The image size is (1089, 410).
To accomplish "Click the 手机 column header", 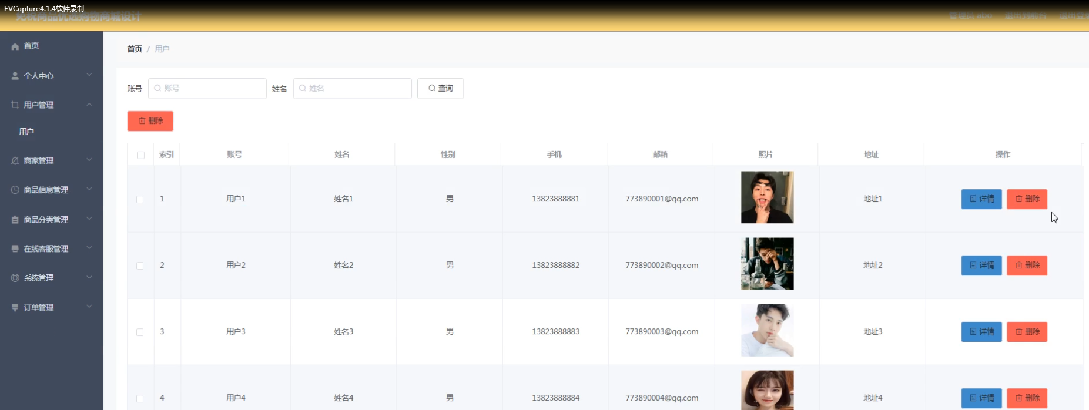I will (554, 154).
